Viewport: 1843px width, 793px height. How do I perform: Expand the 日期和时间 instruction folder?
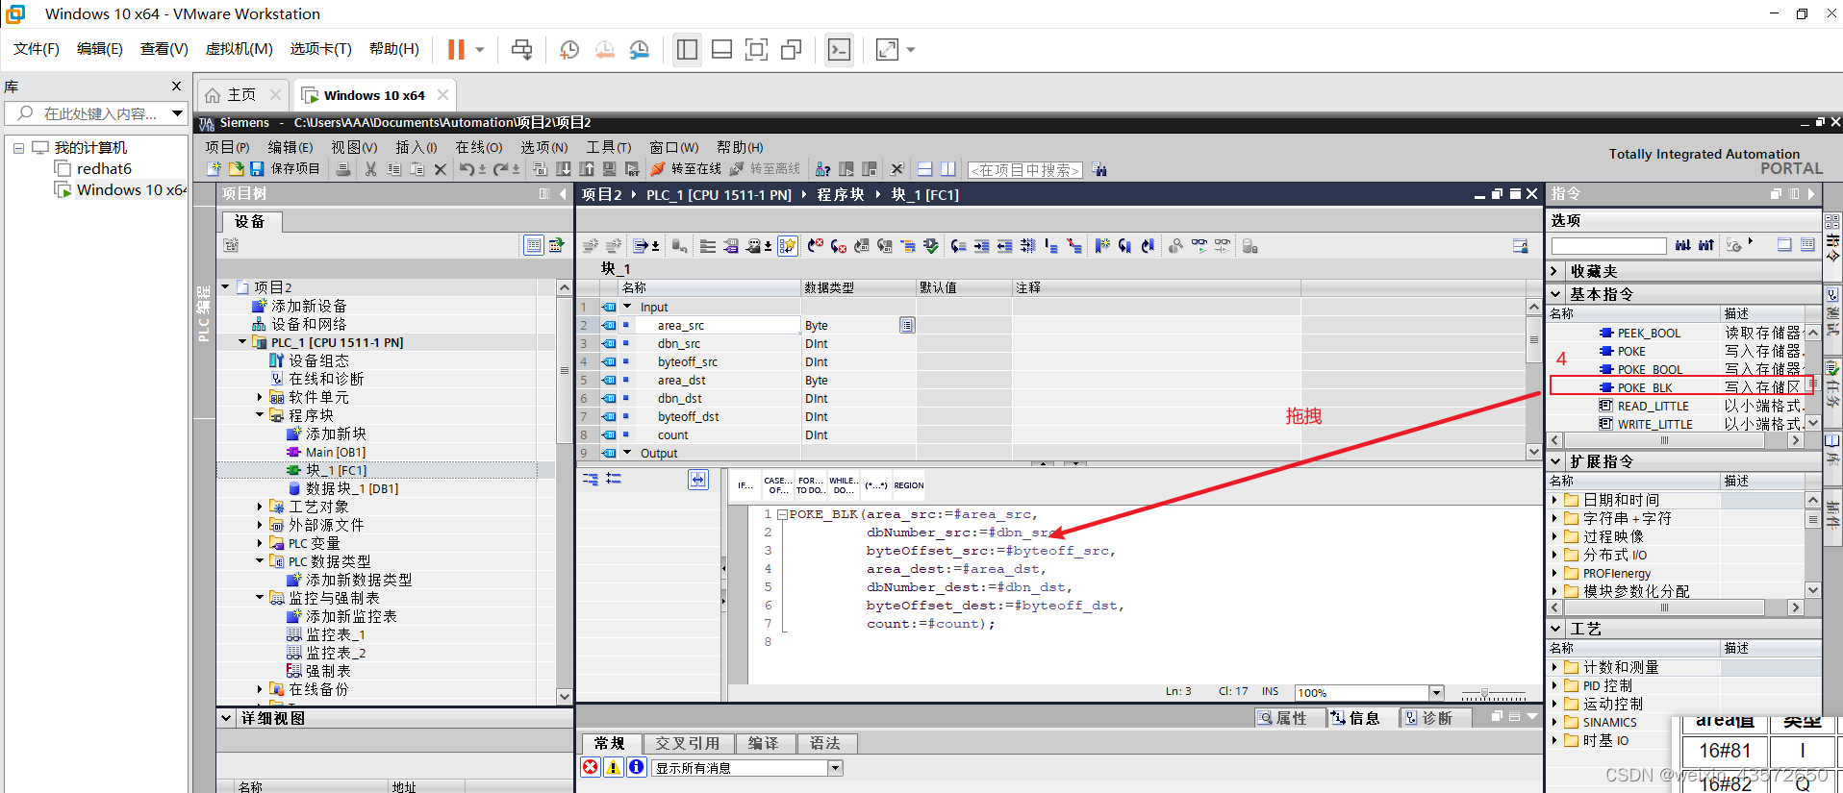click(x=1554, y=499)
